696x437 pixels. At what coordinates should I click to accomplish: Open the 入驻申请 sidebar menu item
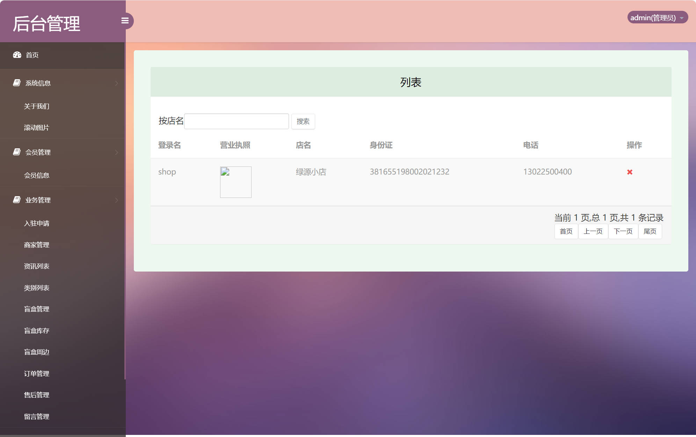click(x=37, y=223)
